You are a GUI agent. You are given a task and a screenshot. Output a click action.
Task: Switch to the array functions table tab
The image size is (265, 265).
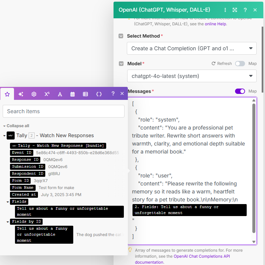[x=85, y=94]
